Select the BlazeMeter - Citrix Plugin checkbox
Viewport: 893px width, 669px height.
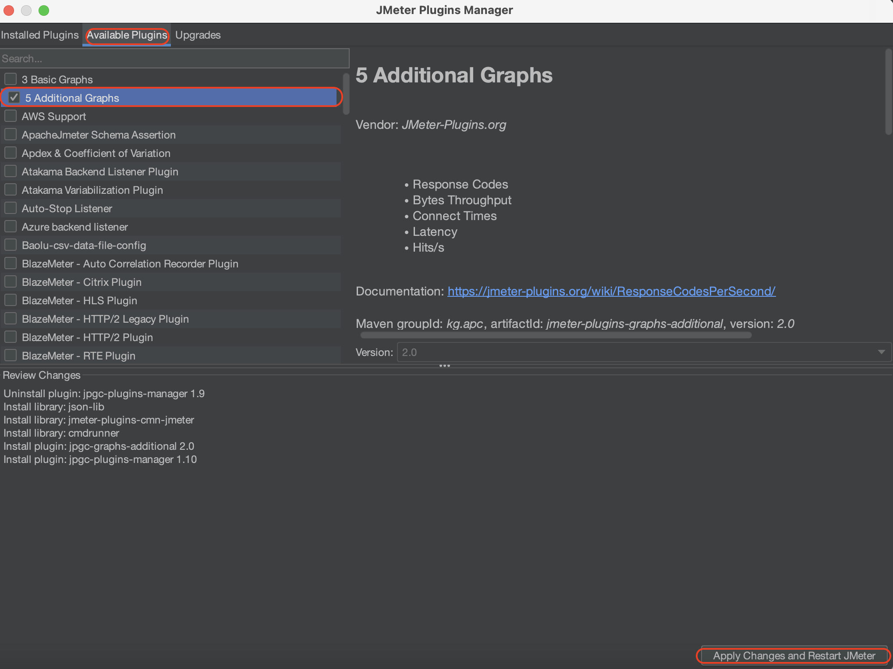click(x=11, y=282)
